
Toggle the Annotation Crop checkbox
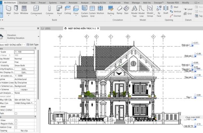[x=16, y=126]
